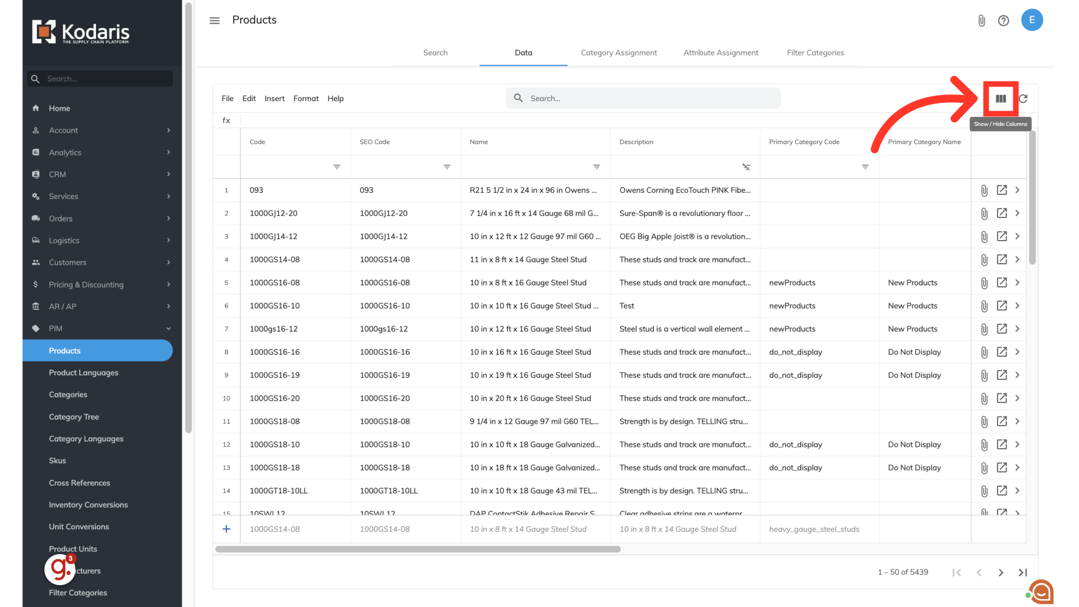Open row 093 in new window icon
Viewport: 1079px width, 607px height.
click(1001, 190)
